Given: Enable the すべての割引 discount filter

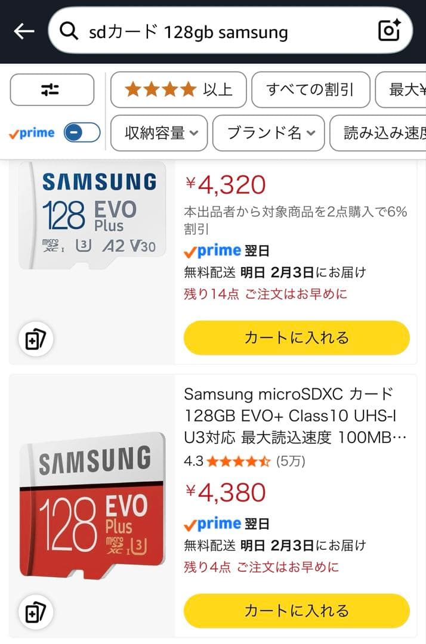Looking at the screenshot, I should (310, 89).
